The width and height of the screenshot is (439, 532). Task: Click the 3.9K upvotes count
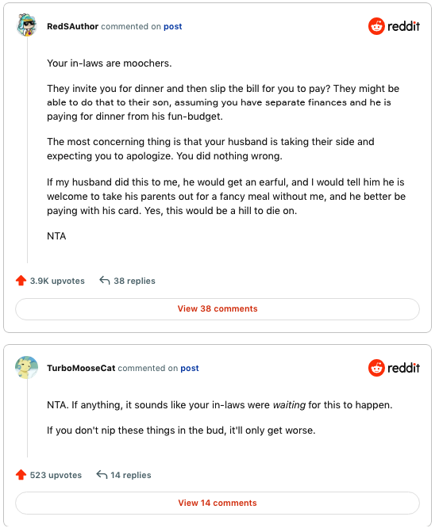coord(57,281)
